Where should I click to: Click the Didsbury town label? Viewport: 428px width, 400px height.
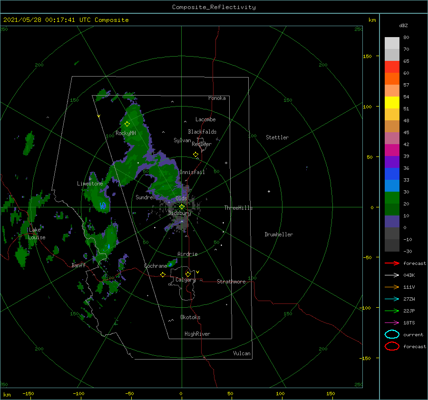[x=179, y=213]
